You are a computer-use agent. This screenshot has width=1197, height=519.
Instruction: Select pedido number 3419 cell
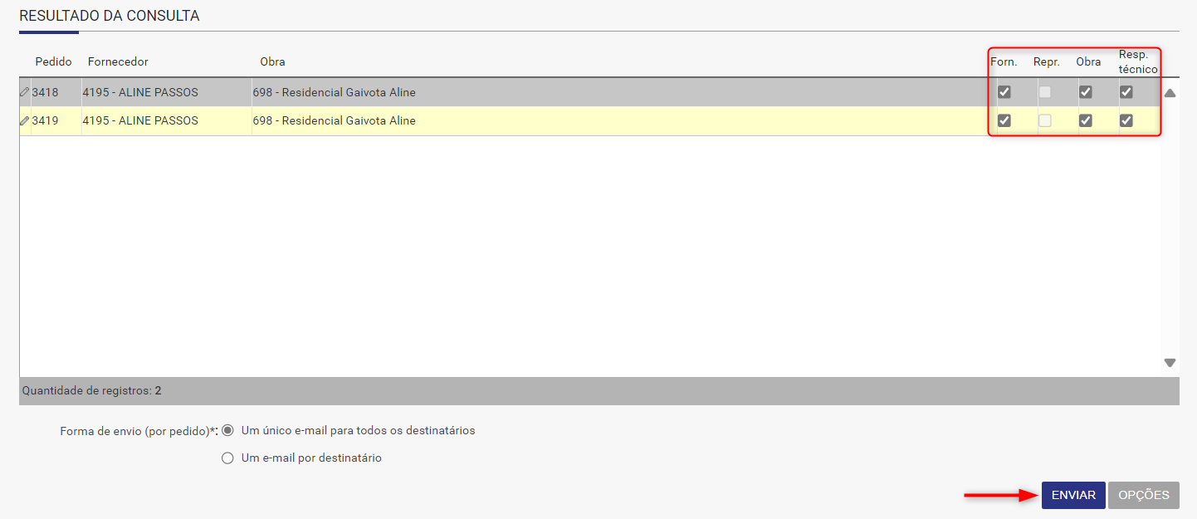[x=45, y=120]
